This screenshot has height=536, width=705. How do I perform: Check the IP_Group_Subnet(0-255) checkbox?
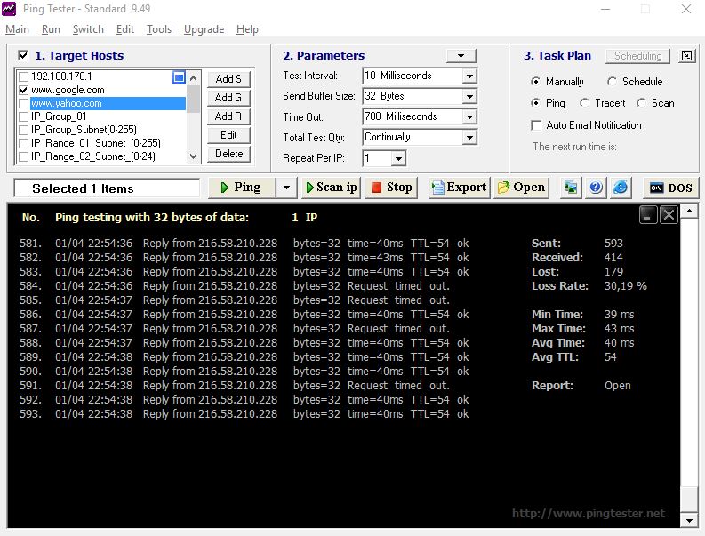(24, 130)
